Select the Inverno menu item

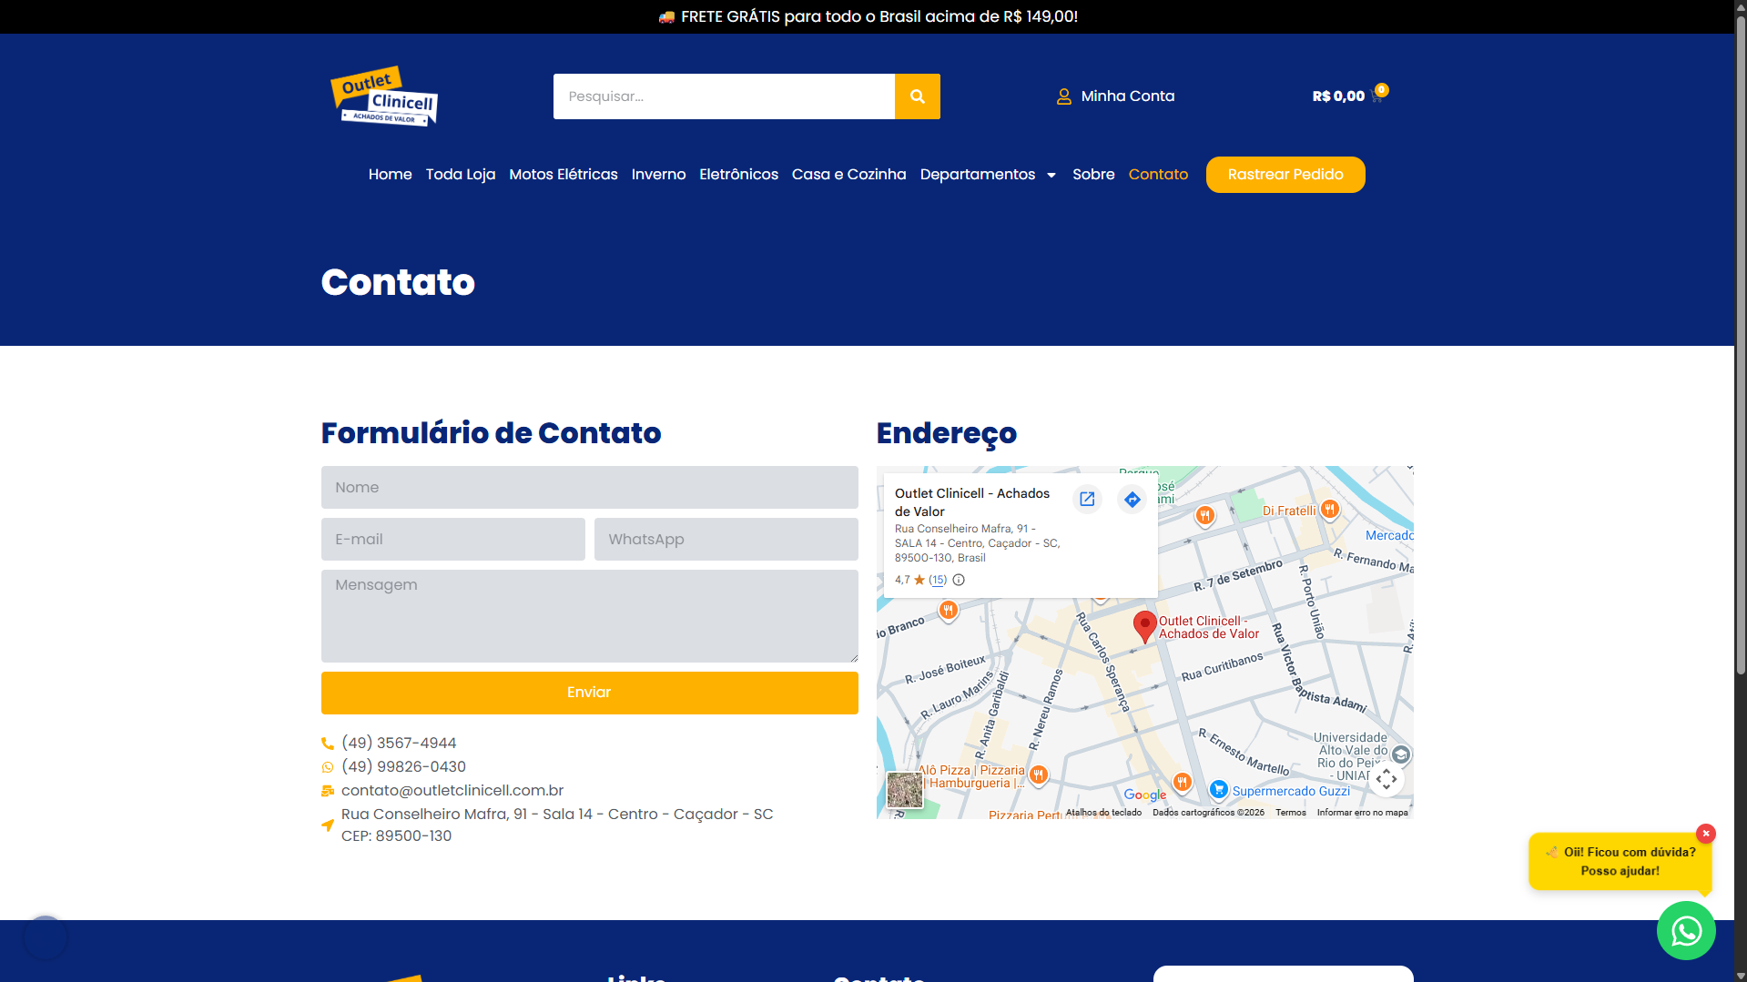pos(658,175)
